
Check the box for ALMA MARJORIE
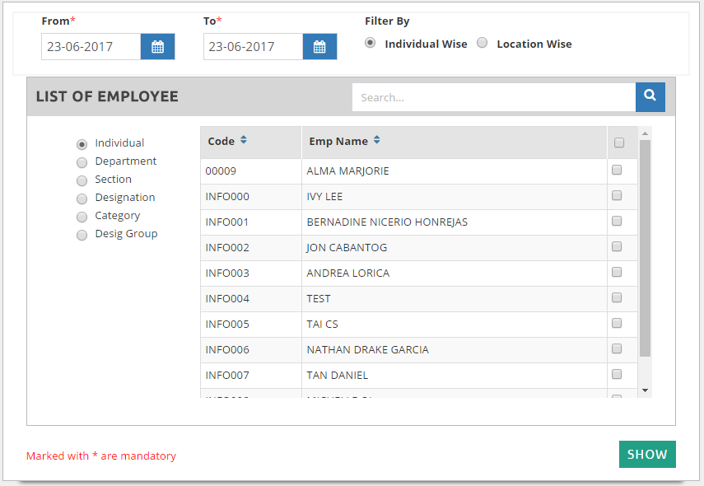(x=617, y=171)
